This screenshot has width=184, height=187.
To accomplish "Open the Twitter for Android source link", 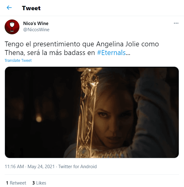I will click(x=77, y=167).
